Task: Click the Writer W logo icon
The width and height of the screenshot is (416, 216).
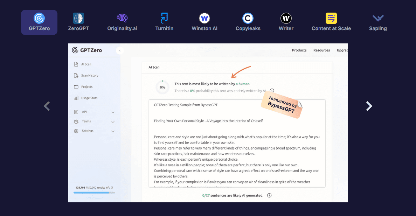Action: 286,18
